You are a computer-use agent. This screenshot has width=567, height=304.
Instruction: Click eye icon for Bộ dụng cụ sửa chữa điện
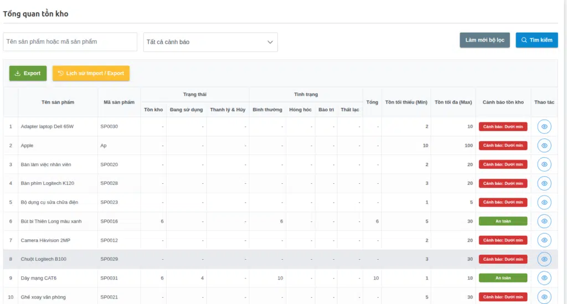tap(544, 202)
